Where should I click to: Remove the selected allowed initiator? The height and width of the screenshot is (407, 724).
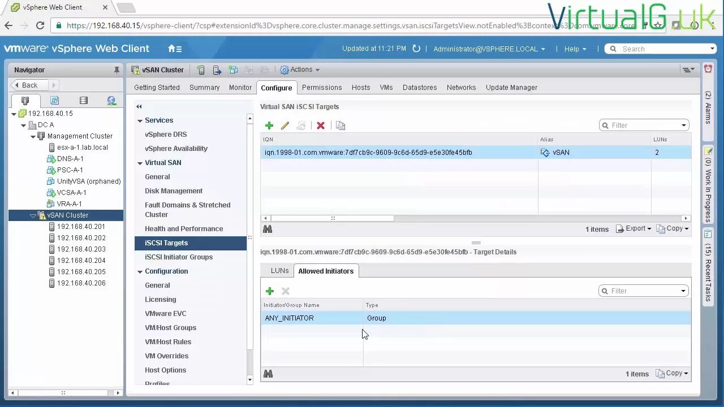pos(286,291)
